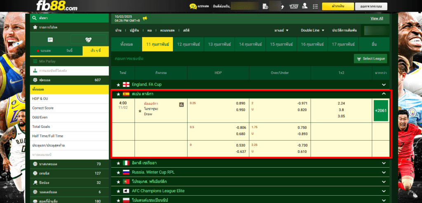Expand the Russia Winter Cup RPL chevron
The image size is (422, 203).
coord(384,173)
